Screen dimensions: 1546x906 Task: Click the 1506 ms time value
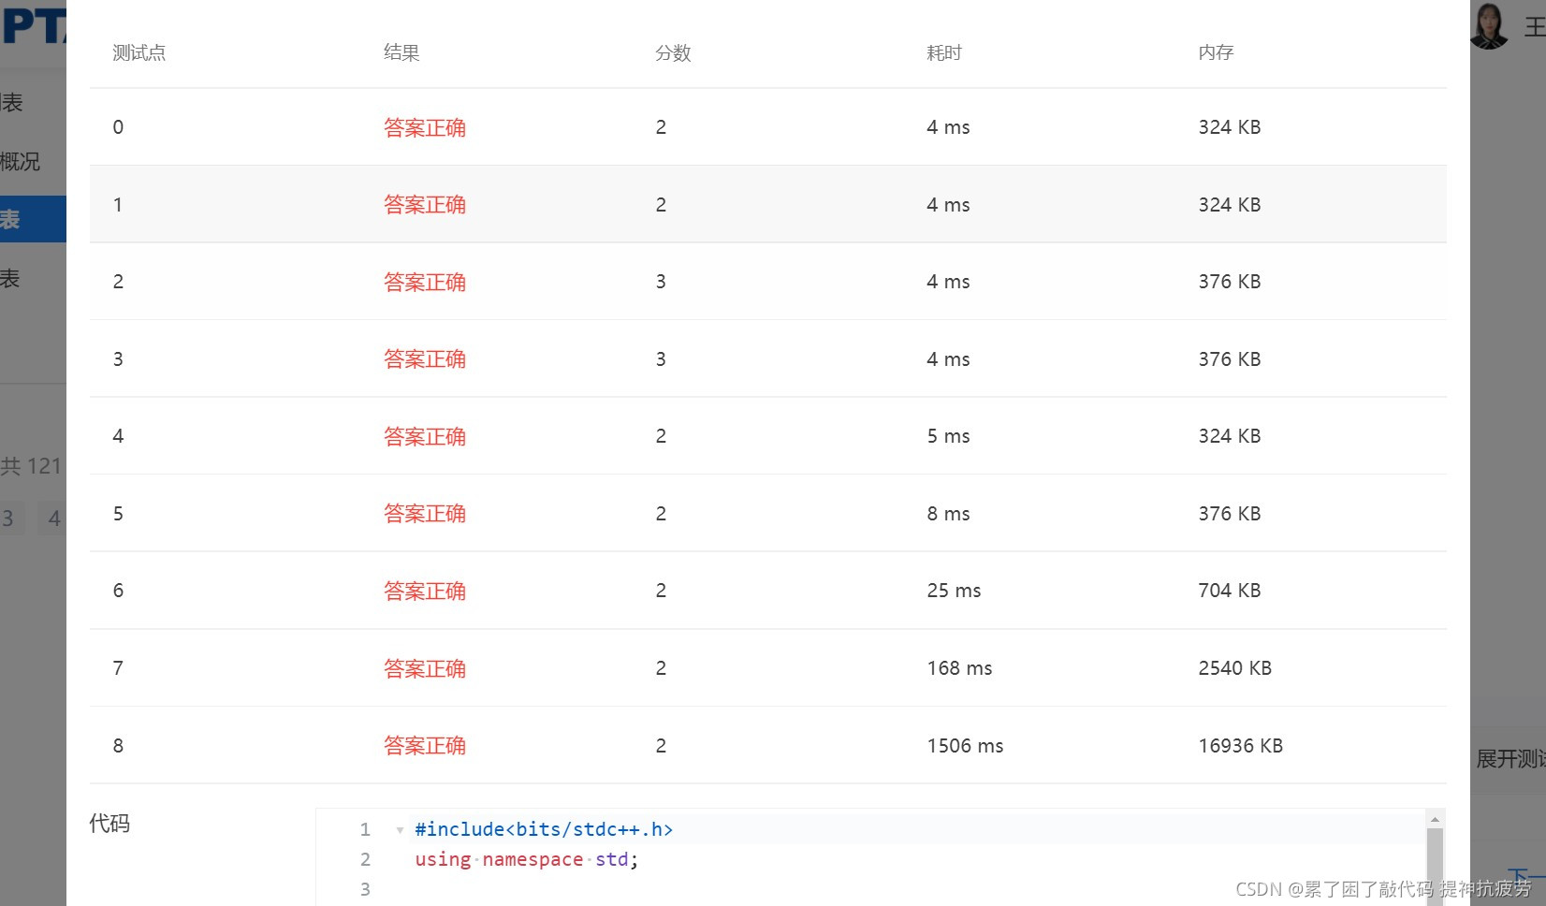pyautogui.click(x=965, y=746)
